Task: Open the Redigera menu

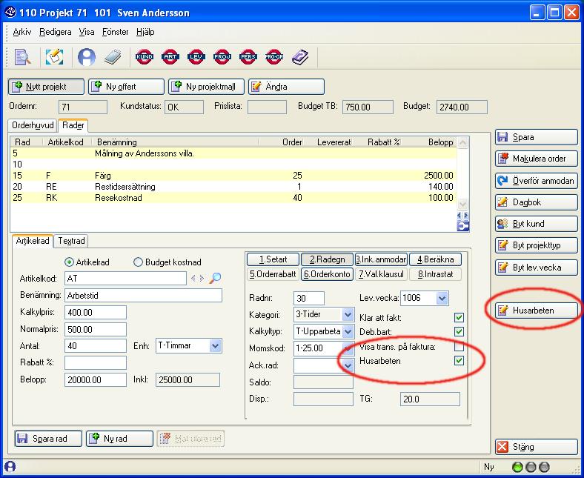Action: [55, 32]
